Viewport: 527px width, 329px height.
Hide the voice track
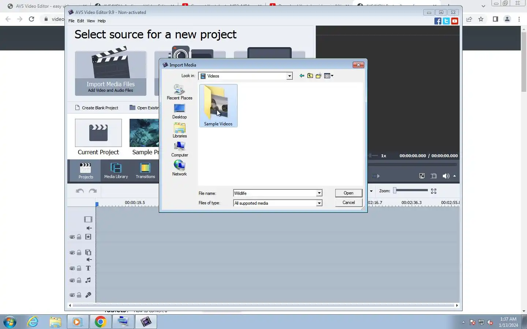pos(72,295)
